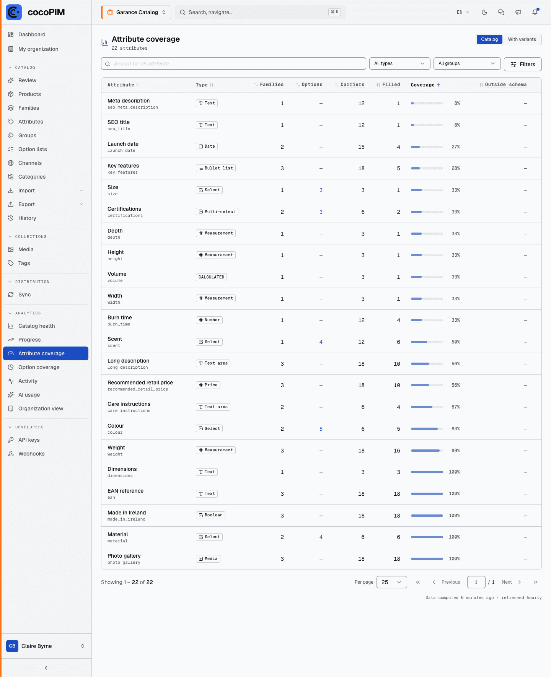Open History in the sidebar
The image size is (551, 677).
click(46, 218)
